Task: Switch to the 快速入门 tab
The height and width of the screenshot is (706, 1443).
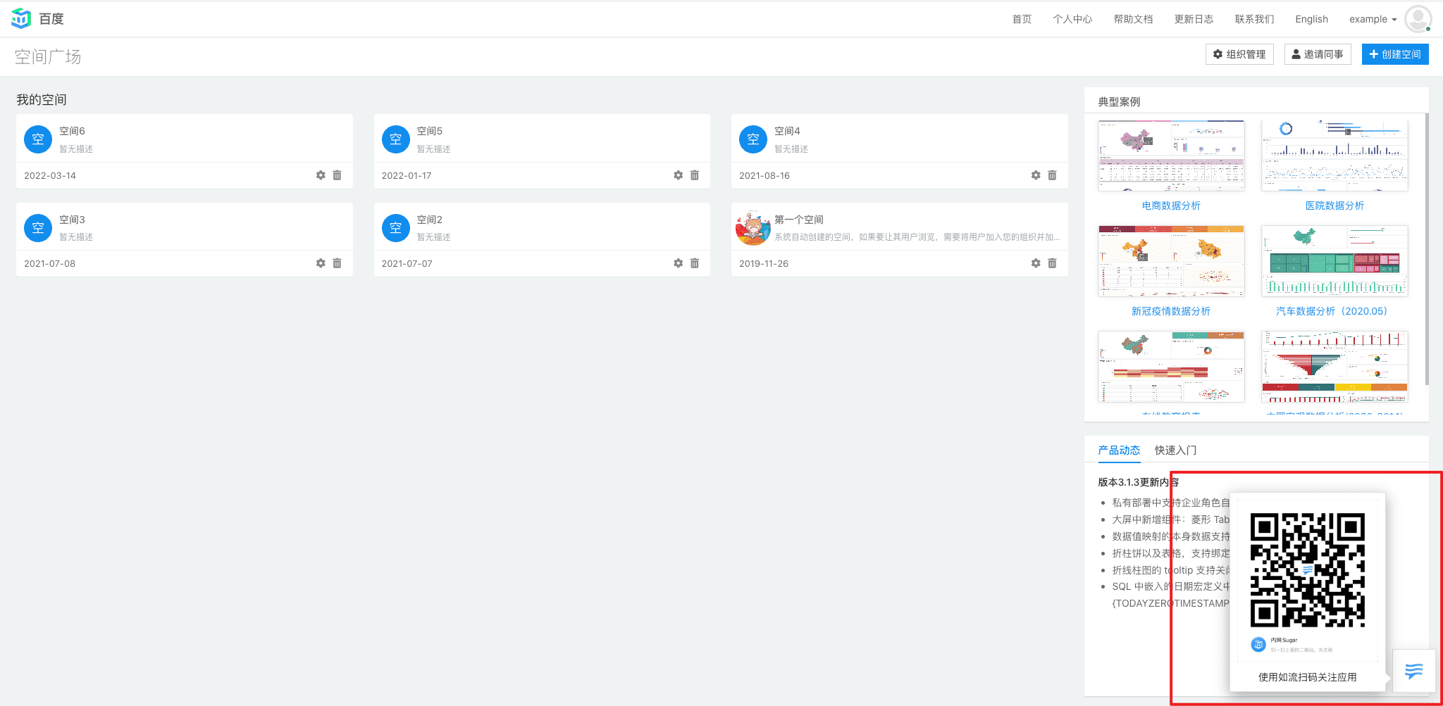Action: click(x=1175, y=450)
